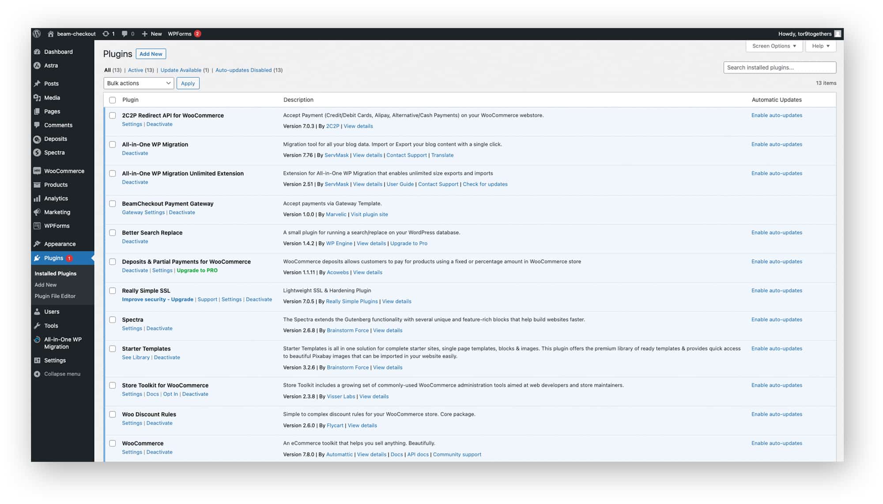Check the Spectra plugin checkbox
This screenshot has width=883, height=504.
tap(113, 320)
